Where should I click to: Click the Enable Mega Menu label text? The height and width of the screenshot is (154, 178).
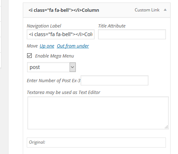pyautogui.click(x=55, y=56)
